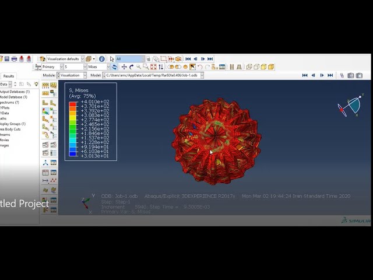Expand the display cube icon dropdown arrow
The height and width of the screenshot is (280, 373).
94,59
